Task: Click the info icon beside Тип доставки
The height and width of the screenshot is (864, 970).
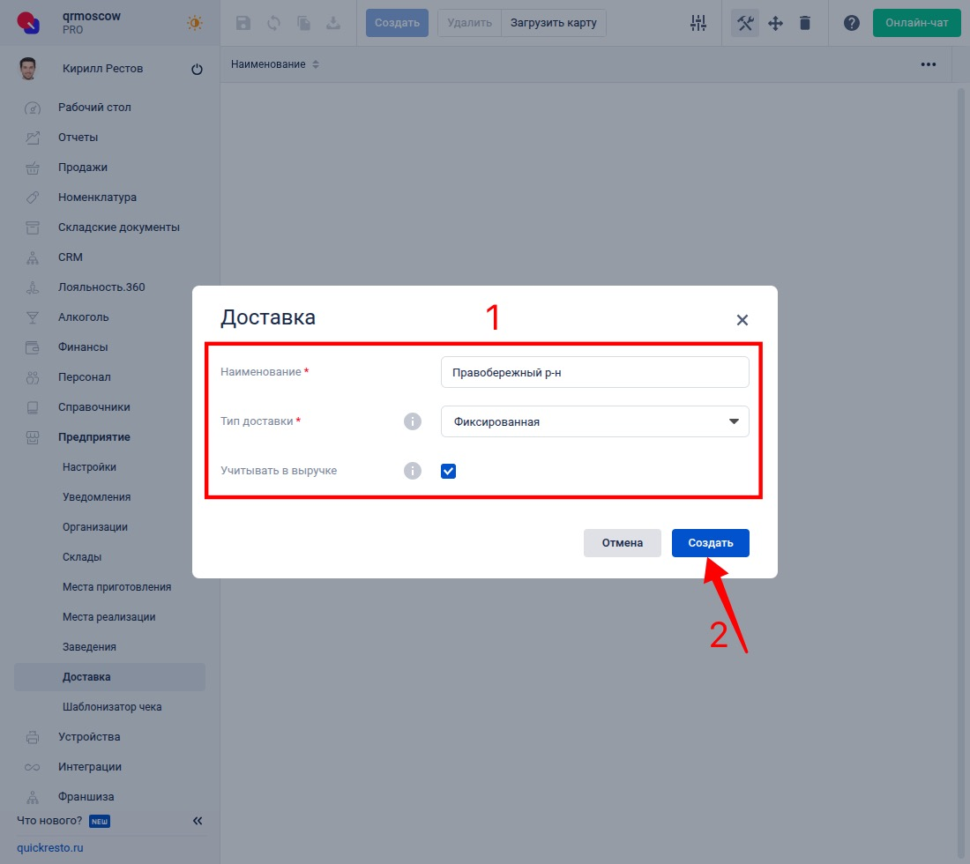Action: pyautogui.click(x=413, y=421)
